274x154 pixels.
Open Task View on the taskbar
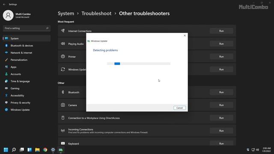coord(22,150)
